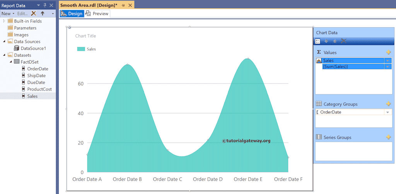The width and height of the screenshot is (396, 194).
Task: Click the Edit button in Report Data toolbar
Action: (x=22, y=14)
